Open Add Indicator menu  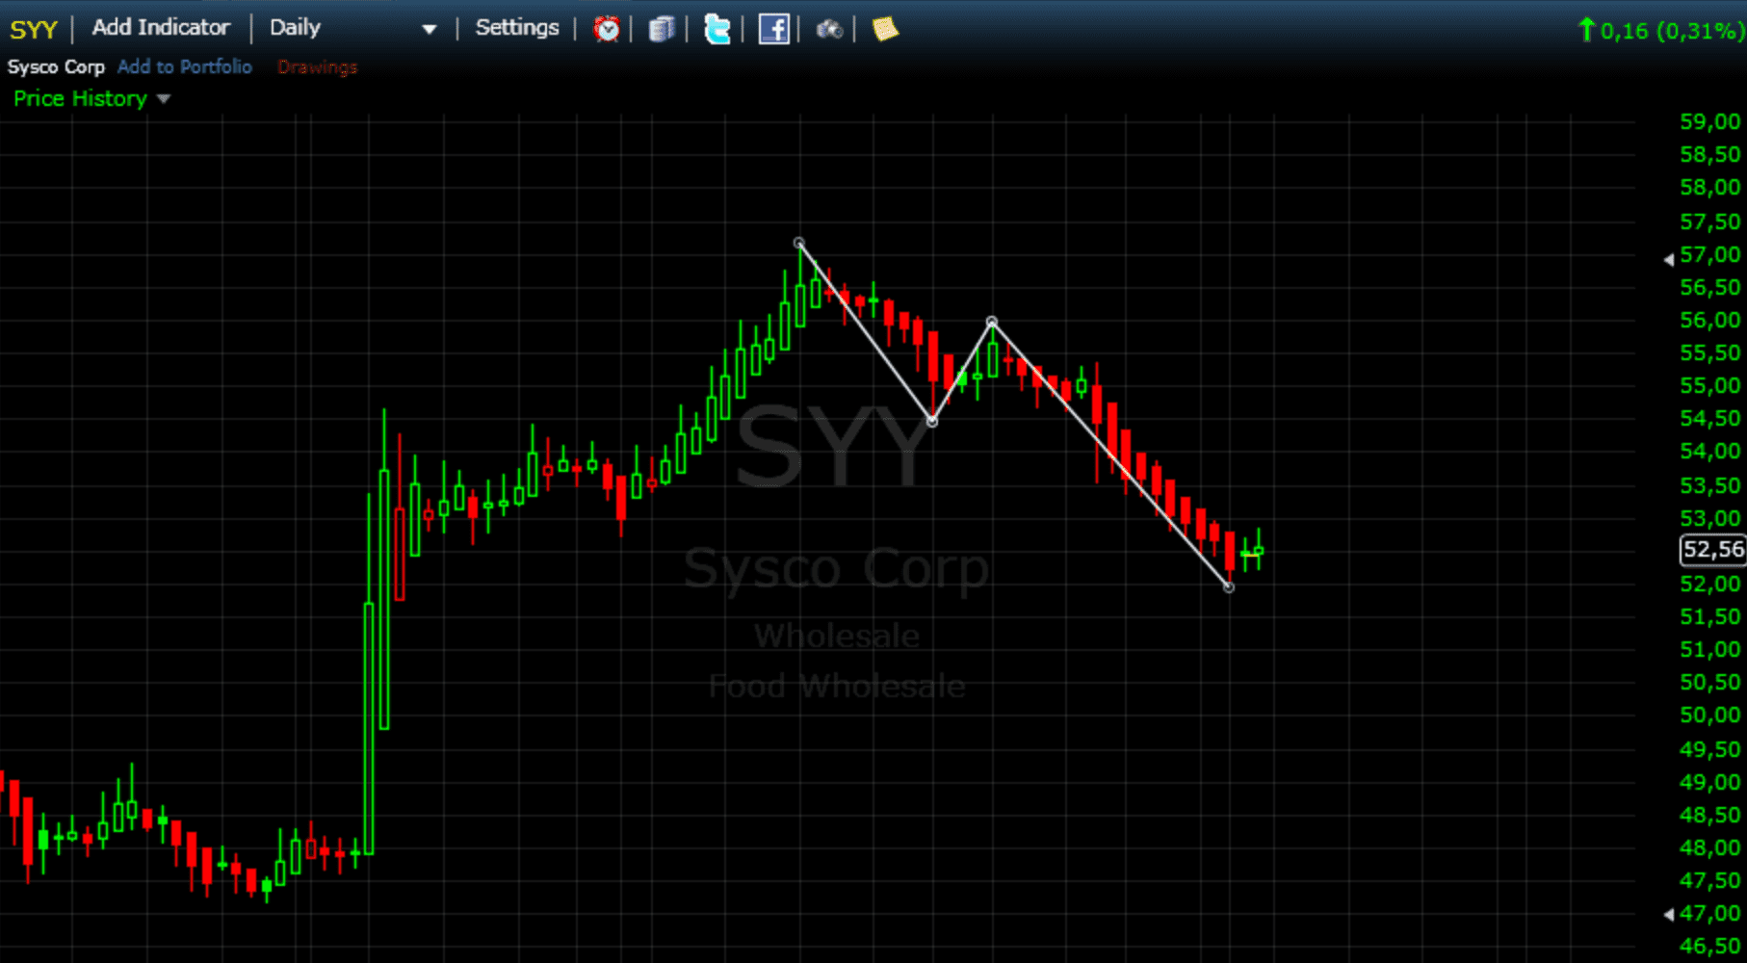point(161,27)
